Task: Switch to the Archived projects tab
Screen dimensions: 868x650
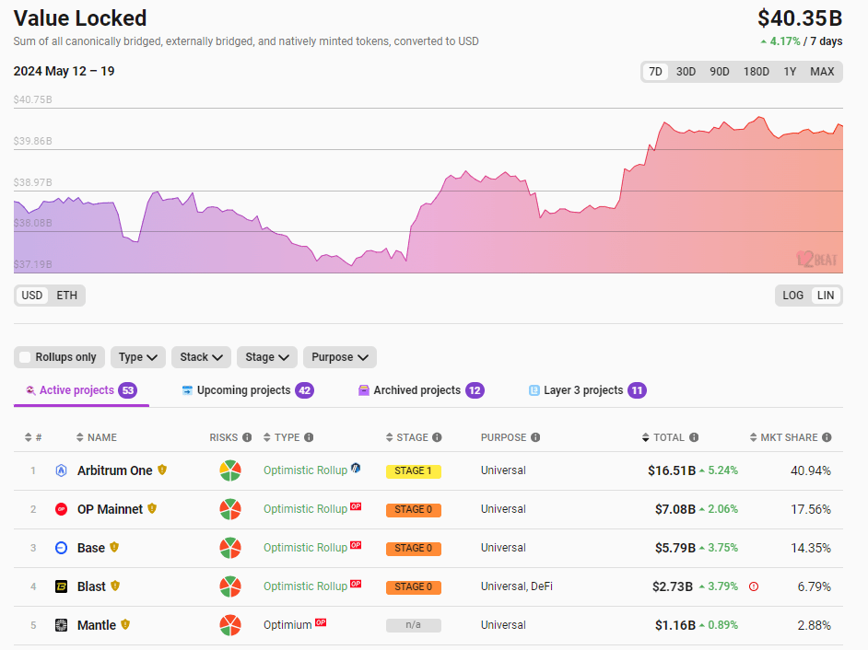Action: [x=419, y=389]
